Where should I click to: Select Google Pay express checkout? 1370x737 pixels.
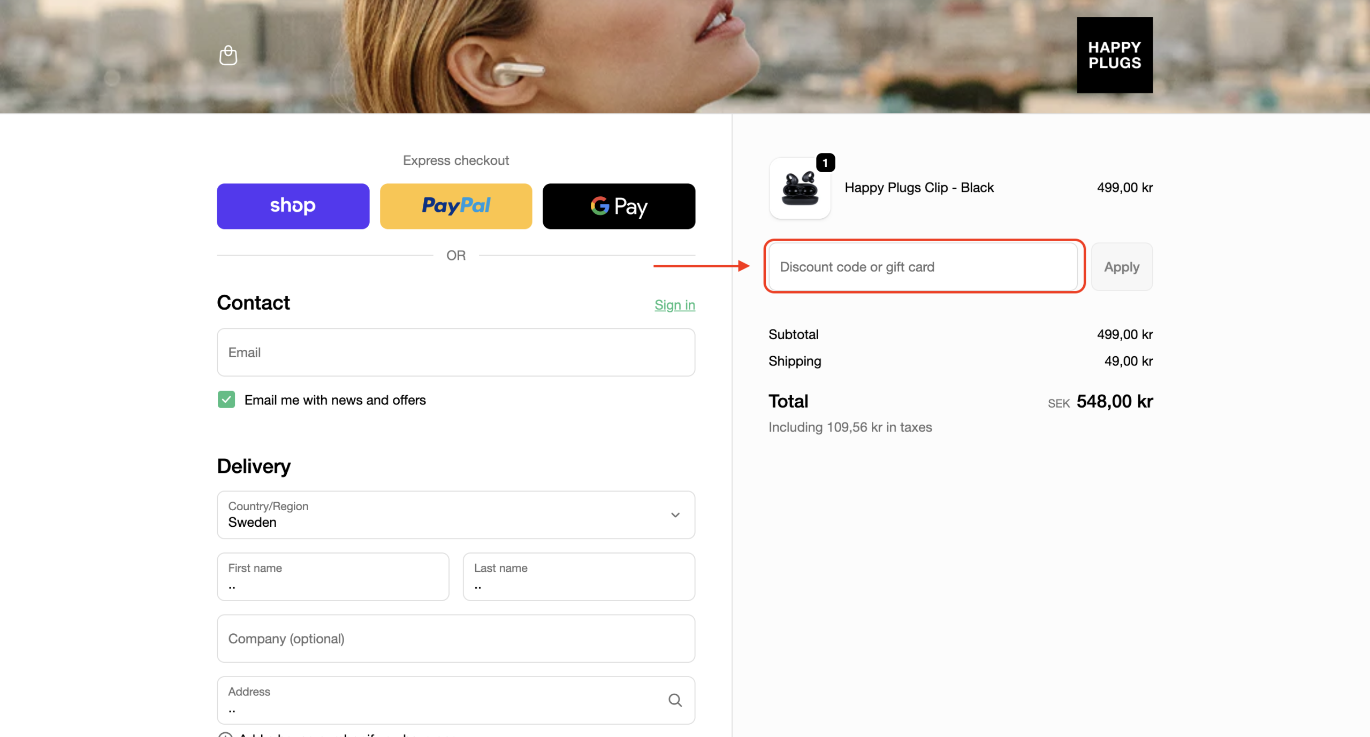pyautogui.click(x=619, y=206)
